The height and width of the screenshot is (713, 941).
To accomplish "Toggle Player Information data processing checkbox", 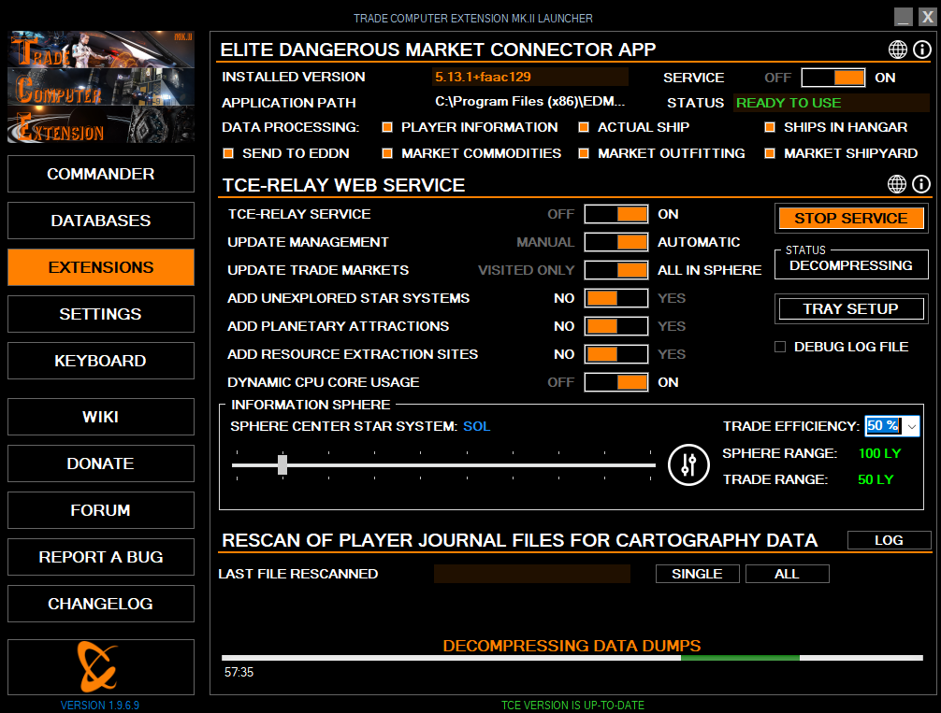I will click(387, 127).
